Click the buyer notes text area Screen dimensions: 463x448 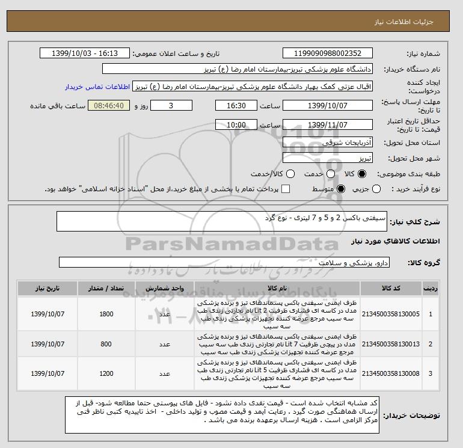pos(222,415)
